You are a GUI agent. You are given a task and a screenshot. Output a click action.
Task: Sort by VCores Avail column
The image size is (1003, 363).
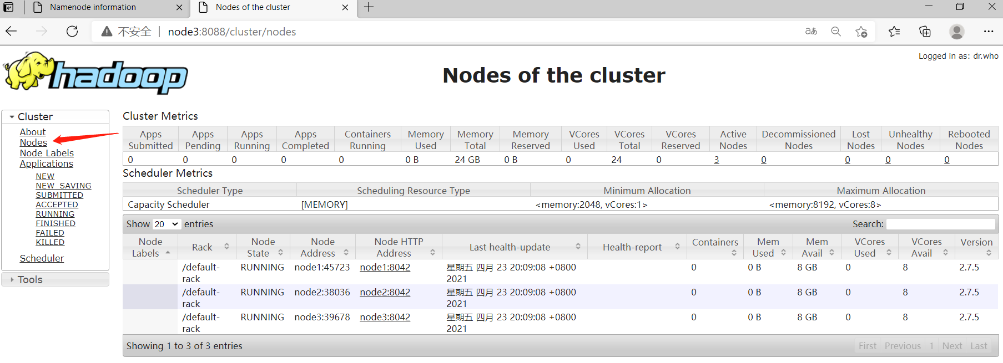coord(945,253)
